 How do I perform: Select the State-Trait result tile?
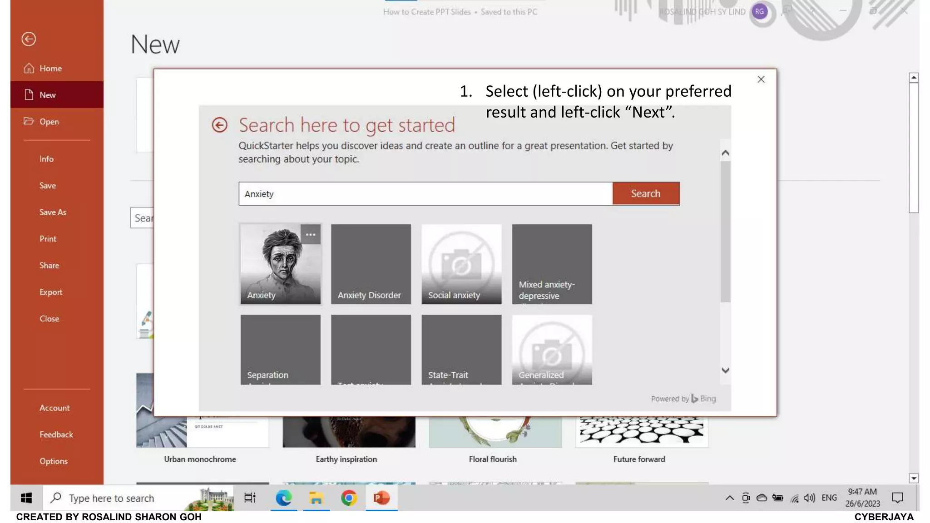461,350
